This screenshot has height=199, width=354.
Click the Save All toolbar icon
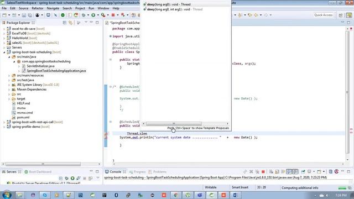coord(30,15)
